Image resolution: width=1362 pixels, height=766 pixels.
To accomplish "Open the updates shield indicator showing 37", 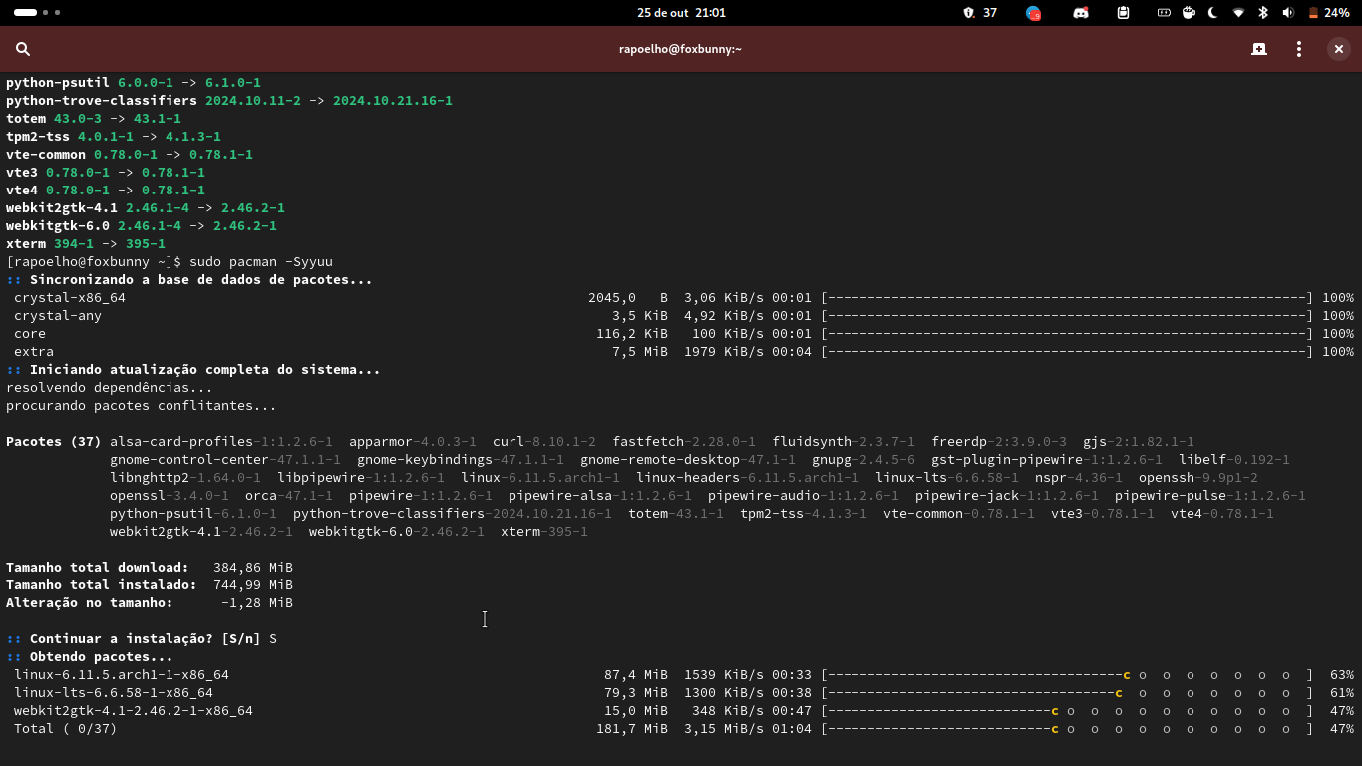I will tap(979, 13).
